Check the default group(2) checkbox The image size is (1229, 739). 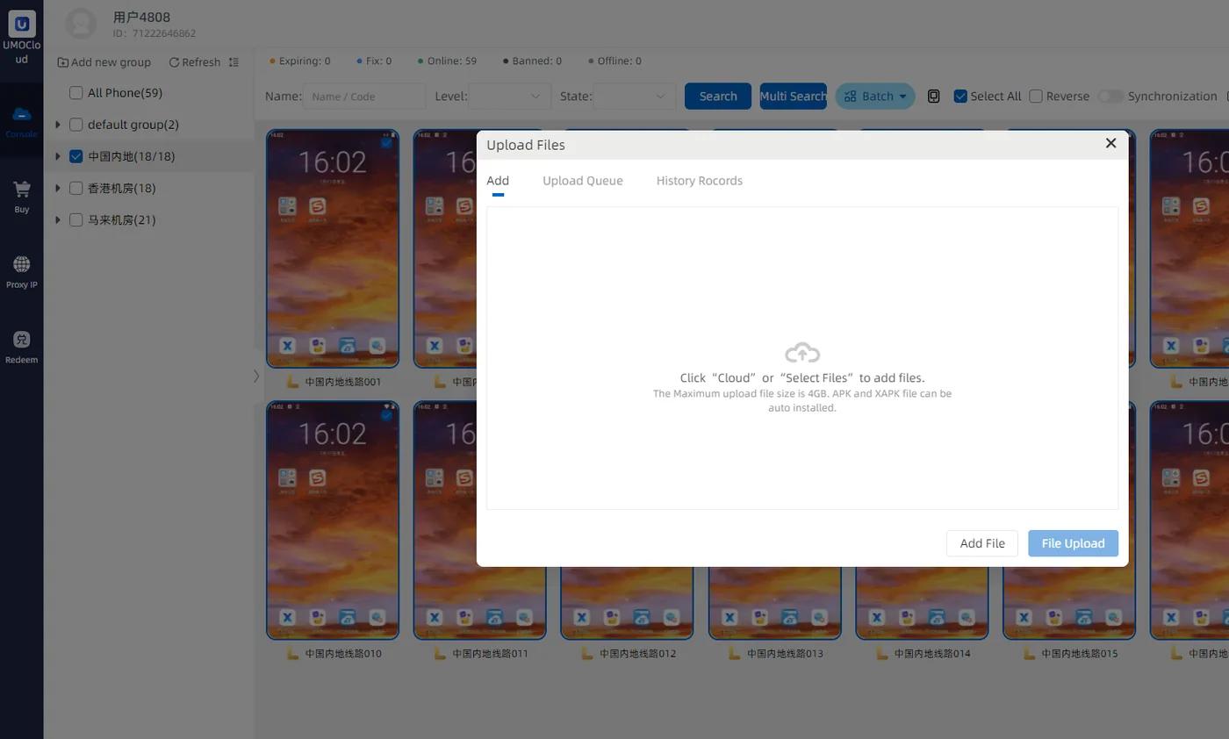click(75, 125)
